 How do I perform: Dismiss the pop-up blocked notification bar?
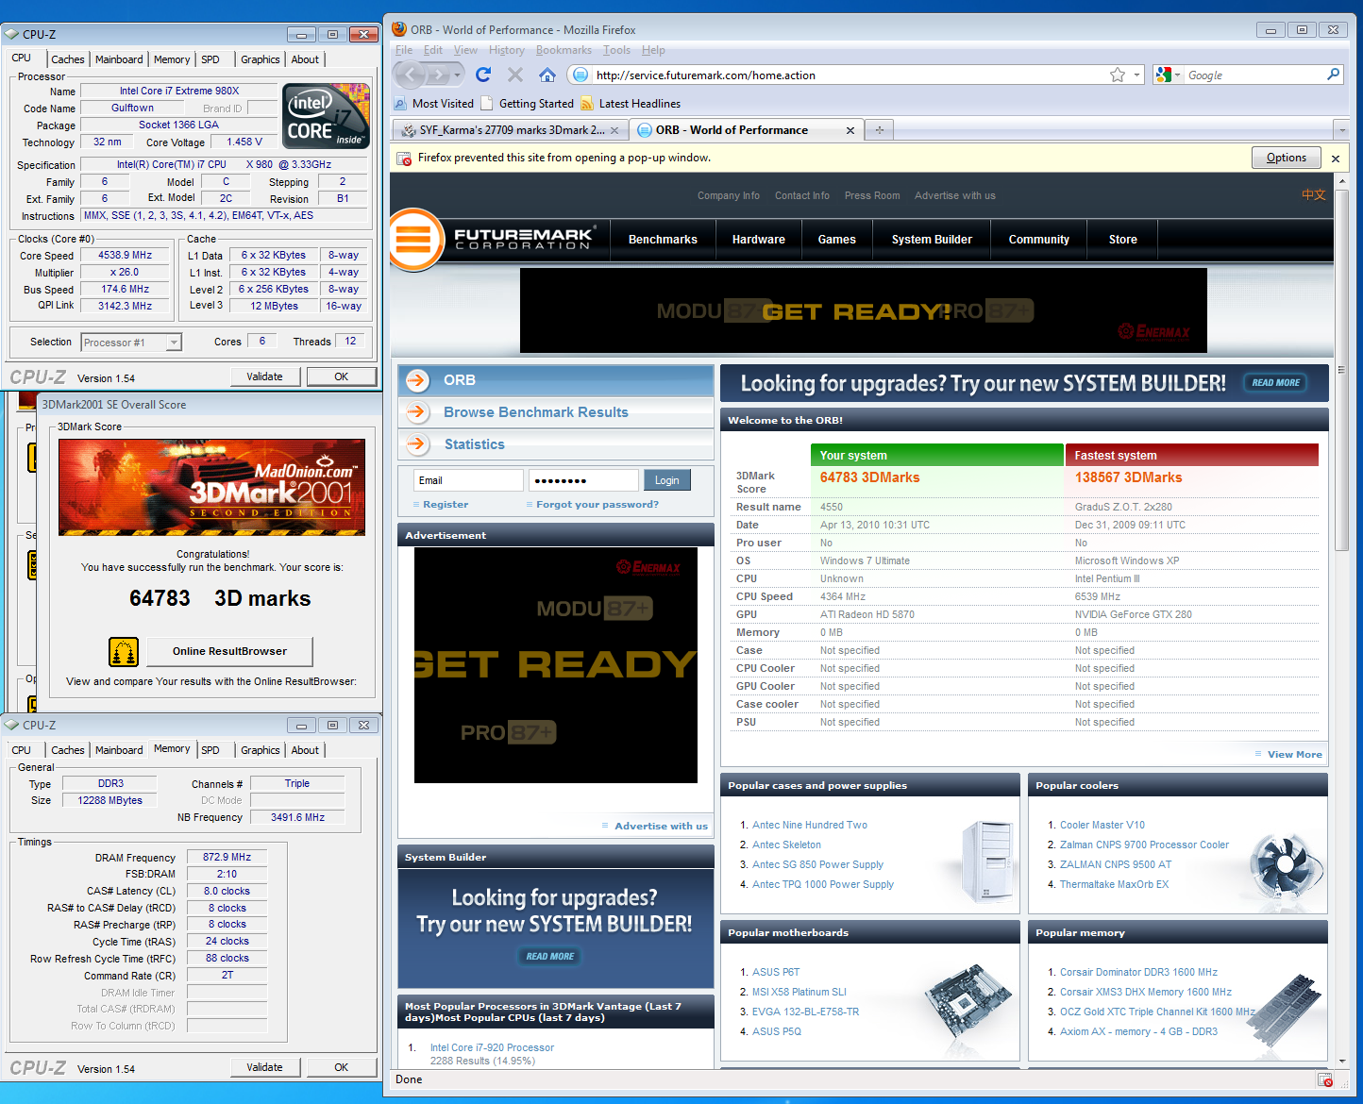(1336, 159)
